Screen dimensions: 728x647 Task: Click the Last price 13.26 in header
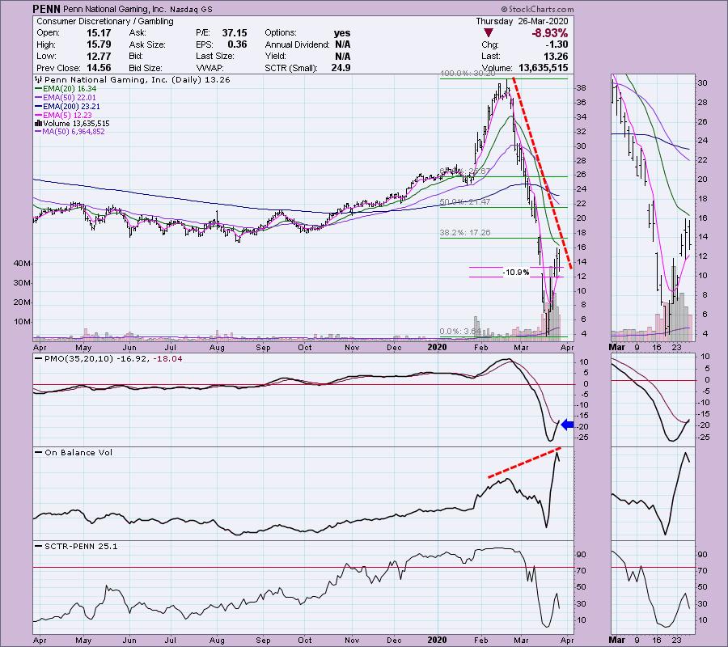coord(557,56)
